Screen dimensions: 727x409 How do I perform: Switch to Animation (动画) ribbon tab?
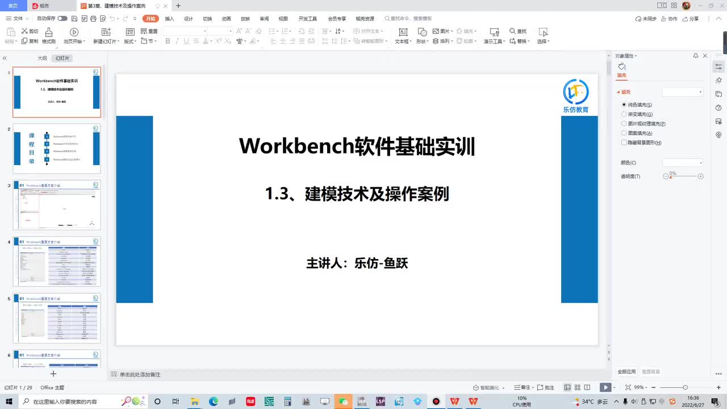(x=226, y=19)
